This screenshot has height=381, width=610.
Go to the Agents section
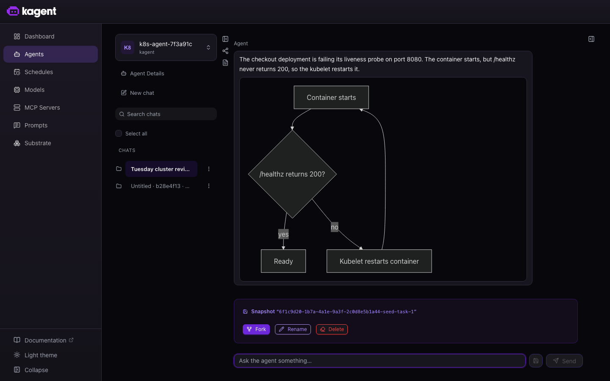click(x=50, y=54)
